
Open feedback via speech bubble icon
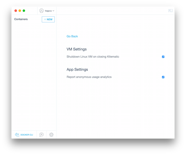click(42, 135)
